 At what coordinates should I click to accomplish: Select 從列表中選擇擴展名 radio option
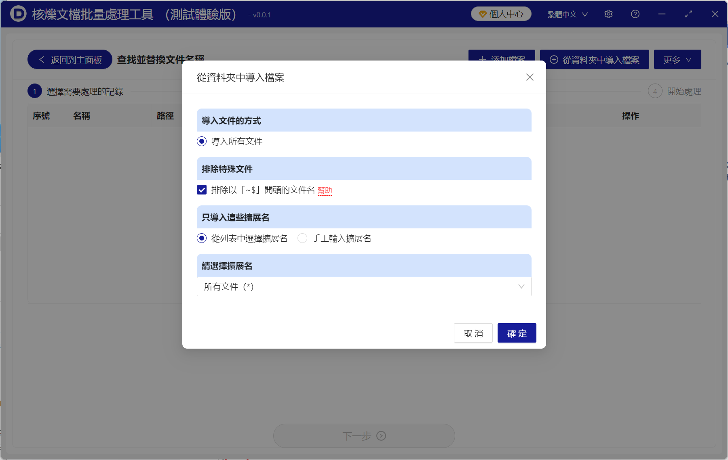point(242,238)
